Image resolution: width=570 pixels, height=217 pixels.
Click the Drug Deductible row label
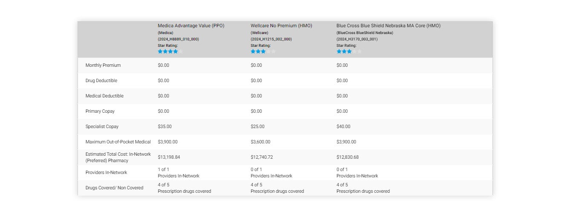pos(101,80)
